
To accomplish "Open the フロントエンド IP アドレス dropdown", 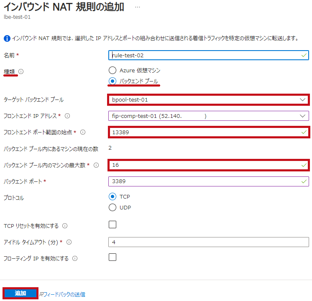I will click(x=208, y=116).
